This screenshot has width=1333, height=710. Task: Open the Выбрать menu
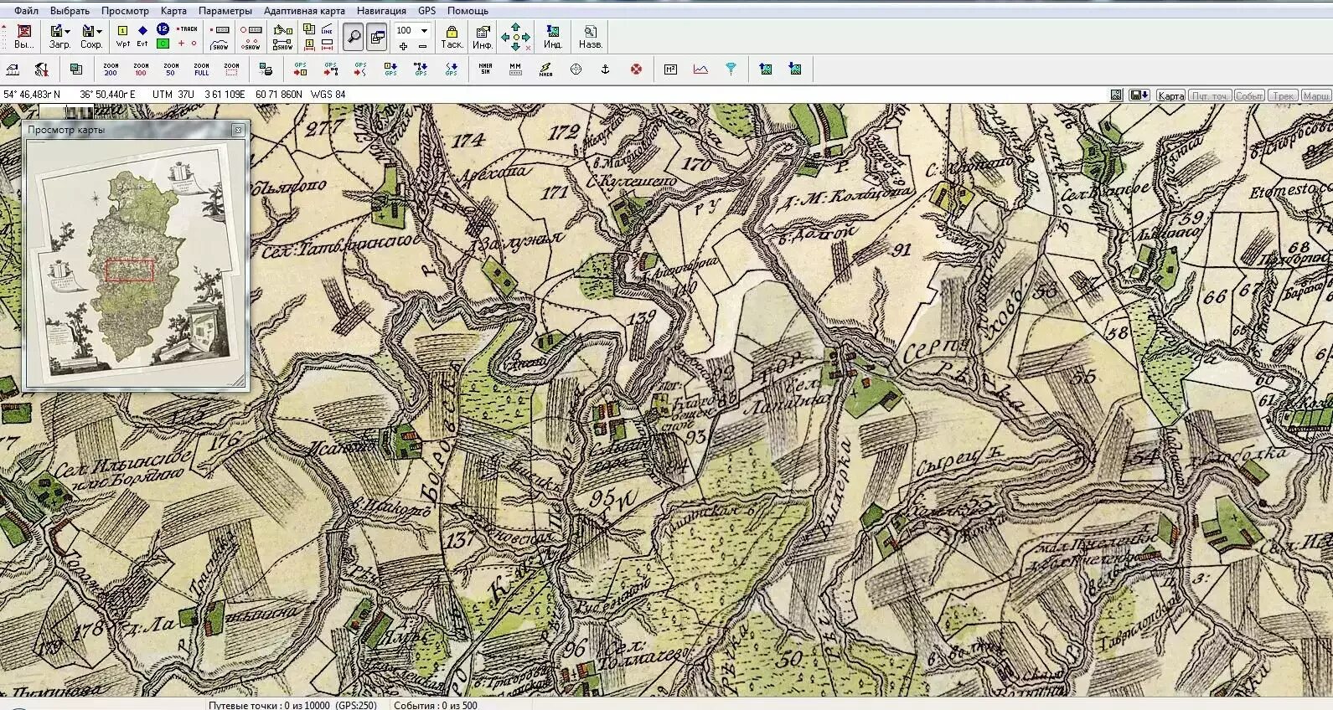70,11
